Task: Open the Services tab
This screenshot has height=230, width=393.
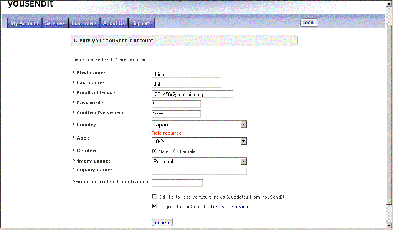Action: (55, 23)
